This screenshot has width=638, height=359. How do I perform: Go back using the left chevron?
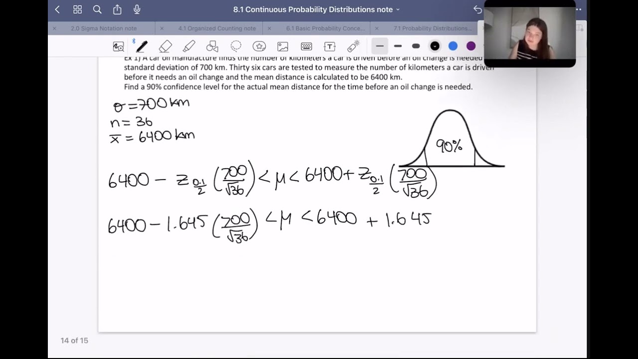(x=57, y=9)
